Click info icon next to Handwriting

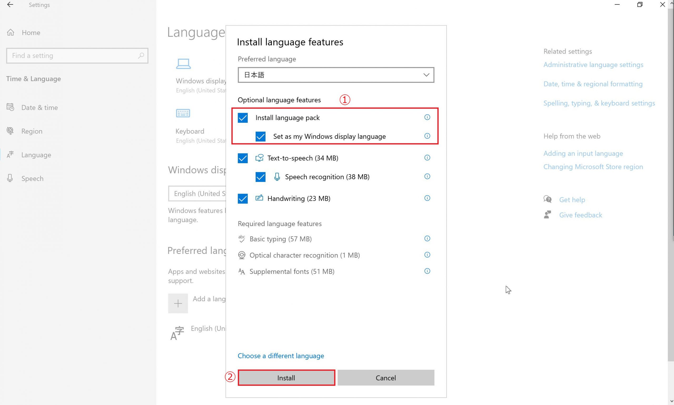coord(427,198)
